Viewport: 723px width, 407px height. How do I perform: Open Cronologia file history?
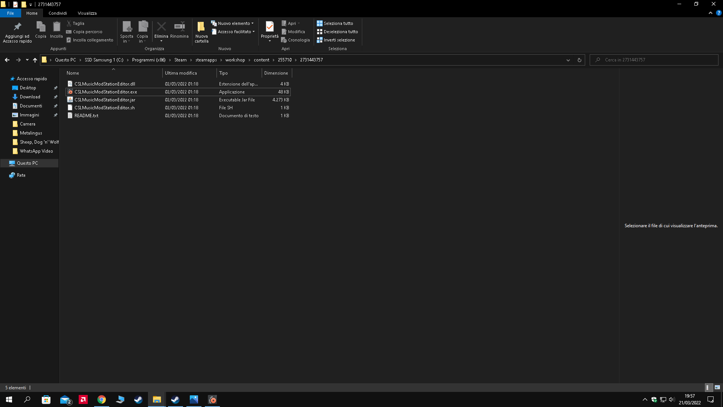296,40
